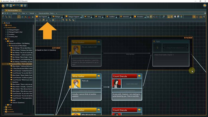Click the user presence icon at top right
208x117 pixels.
[x=204, y=5]
